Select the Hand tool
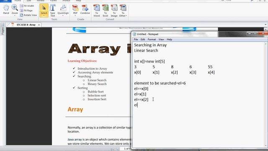268x151 pixels. click(6, 9)
